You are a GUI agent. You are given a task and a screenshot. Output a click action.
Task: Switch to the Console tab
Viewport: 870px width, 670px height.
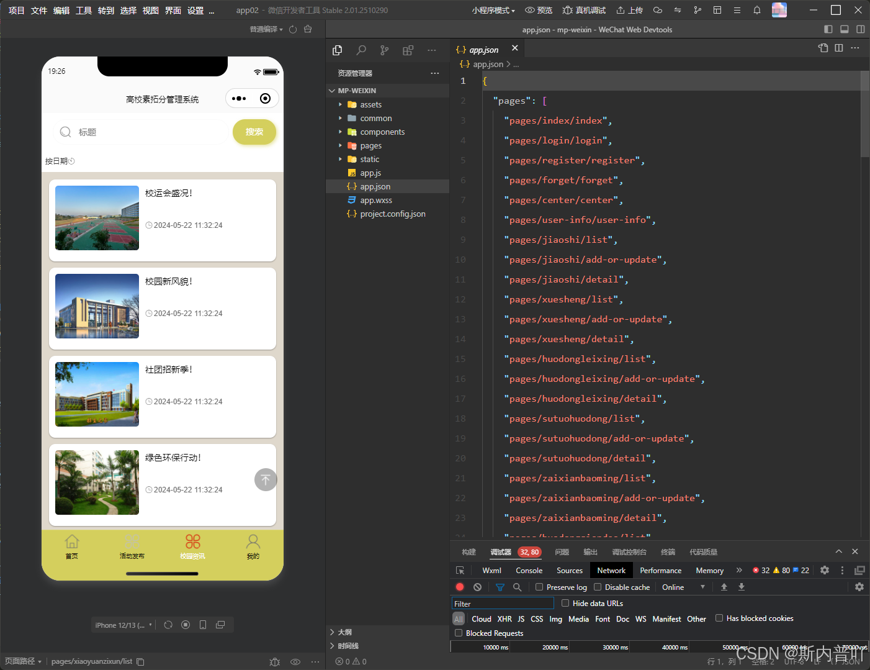(x=529, y=570)
